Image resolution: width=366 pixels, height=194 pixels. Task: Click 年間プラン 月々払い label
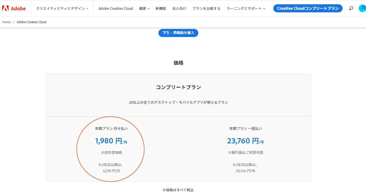click(x=111, y=128)
